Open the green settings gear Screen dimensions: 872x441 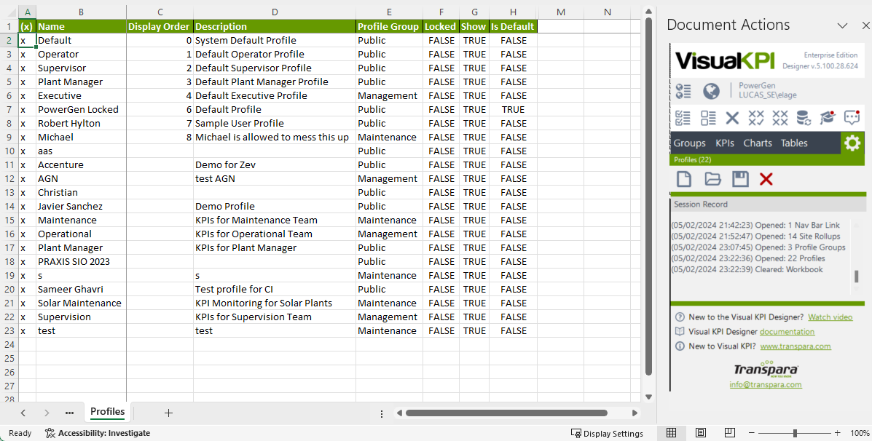point(852,143)
